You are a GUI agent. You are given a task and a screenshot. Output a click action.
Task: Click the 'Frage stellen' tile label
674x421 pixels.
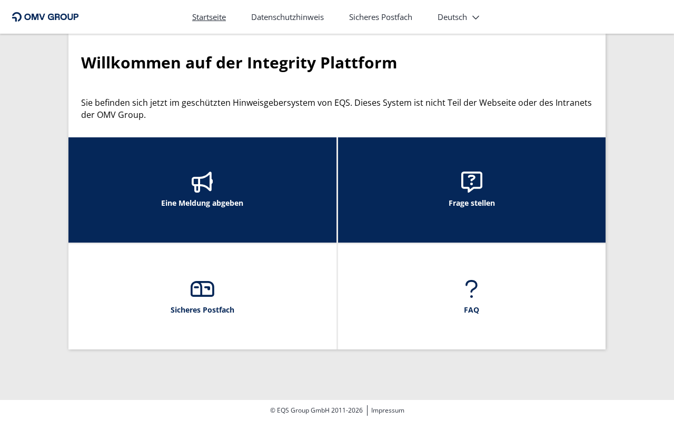pyautogui.click(x=471, y=203)
